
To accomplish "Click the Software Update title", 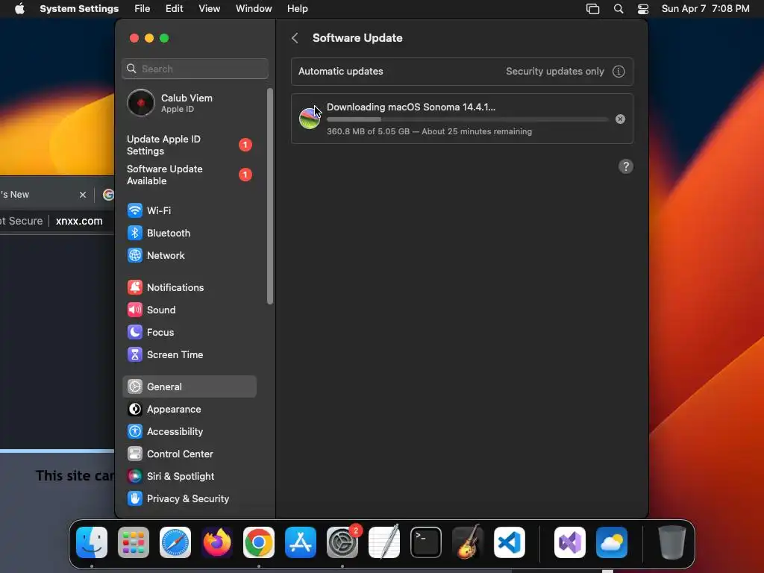I will 357,38.
